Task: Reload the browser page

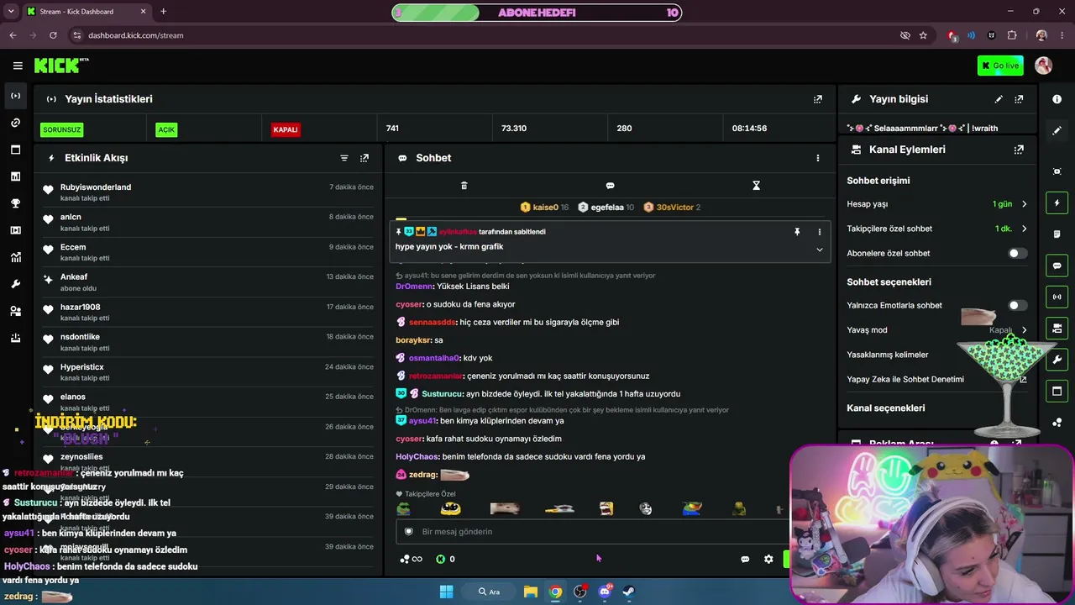Action: click(53, 35)
